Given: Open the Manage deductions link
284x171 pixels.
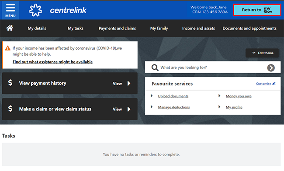Looking at the screenshot, I should click(174, 107).
